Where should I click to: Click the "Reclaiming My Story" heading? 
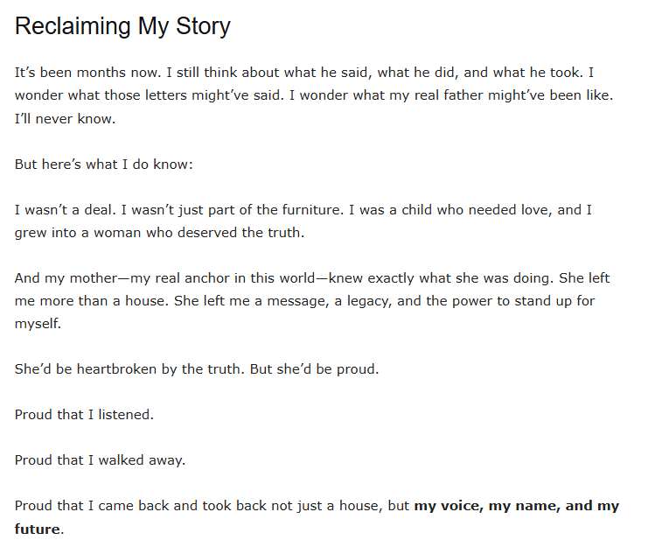click(122, 26)
